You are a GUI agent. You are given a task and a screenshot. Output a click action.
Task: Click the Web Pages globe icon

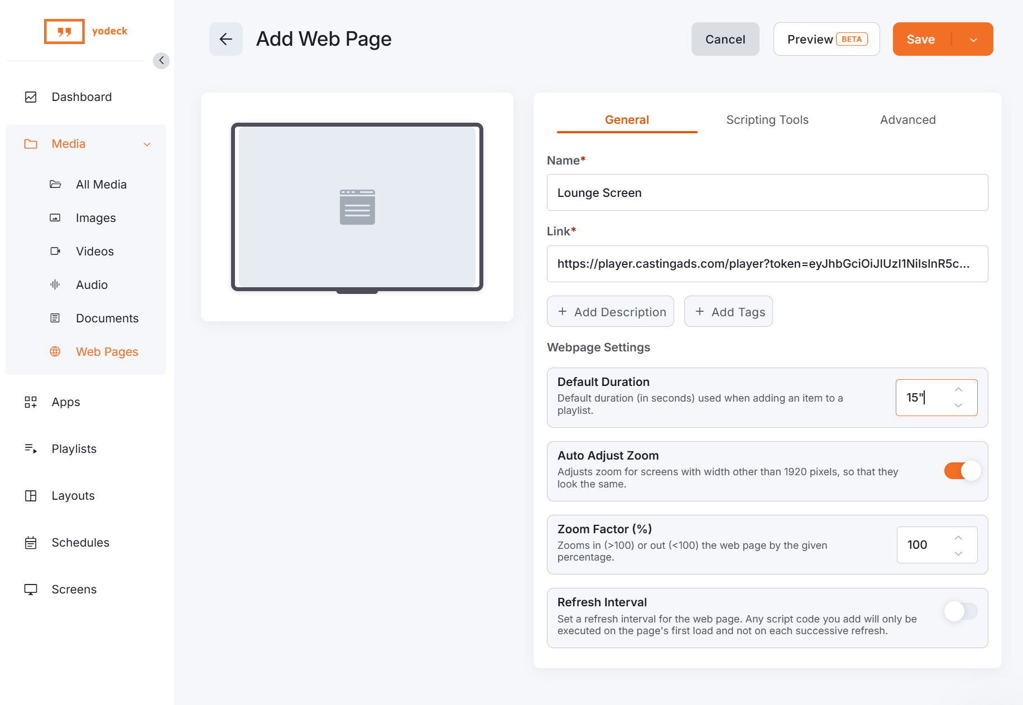55,351
